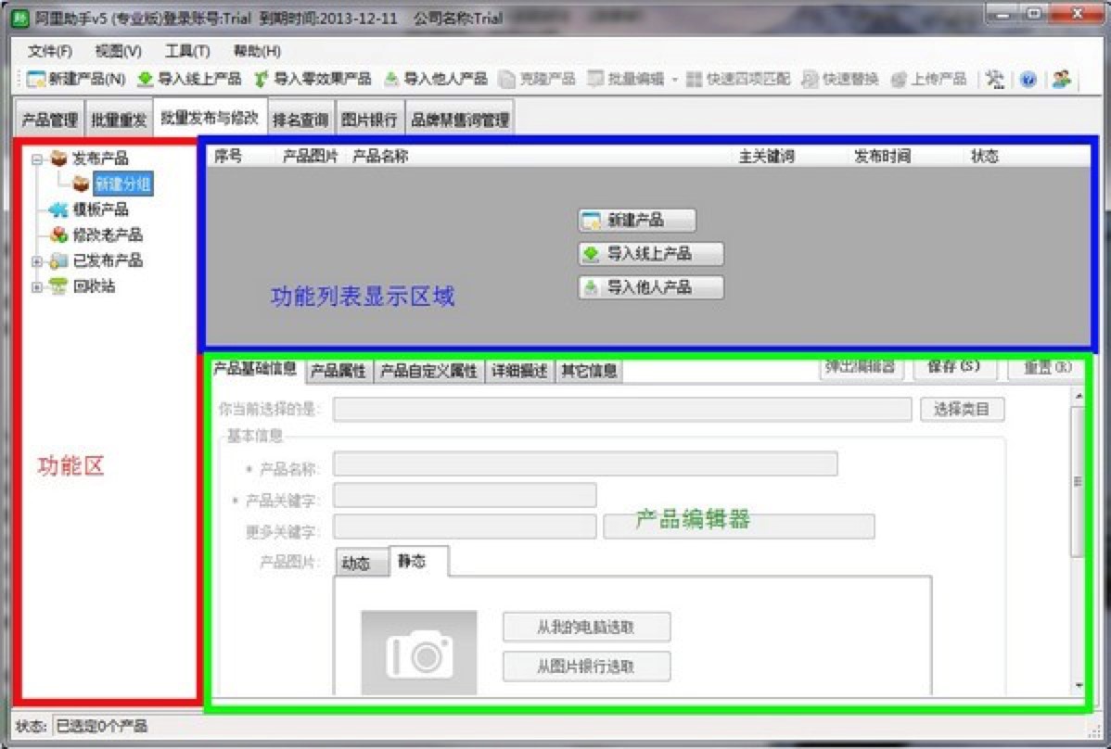Click the 选择类目 button

962,409
